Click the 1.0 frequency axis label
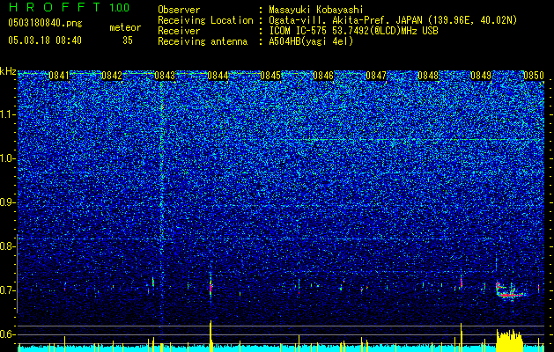The width and height of the screenshot is (554, 352). 7,158
